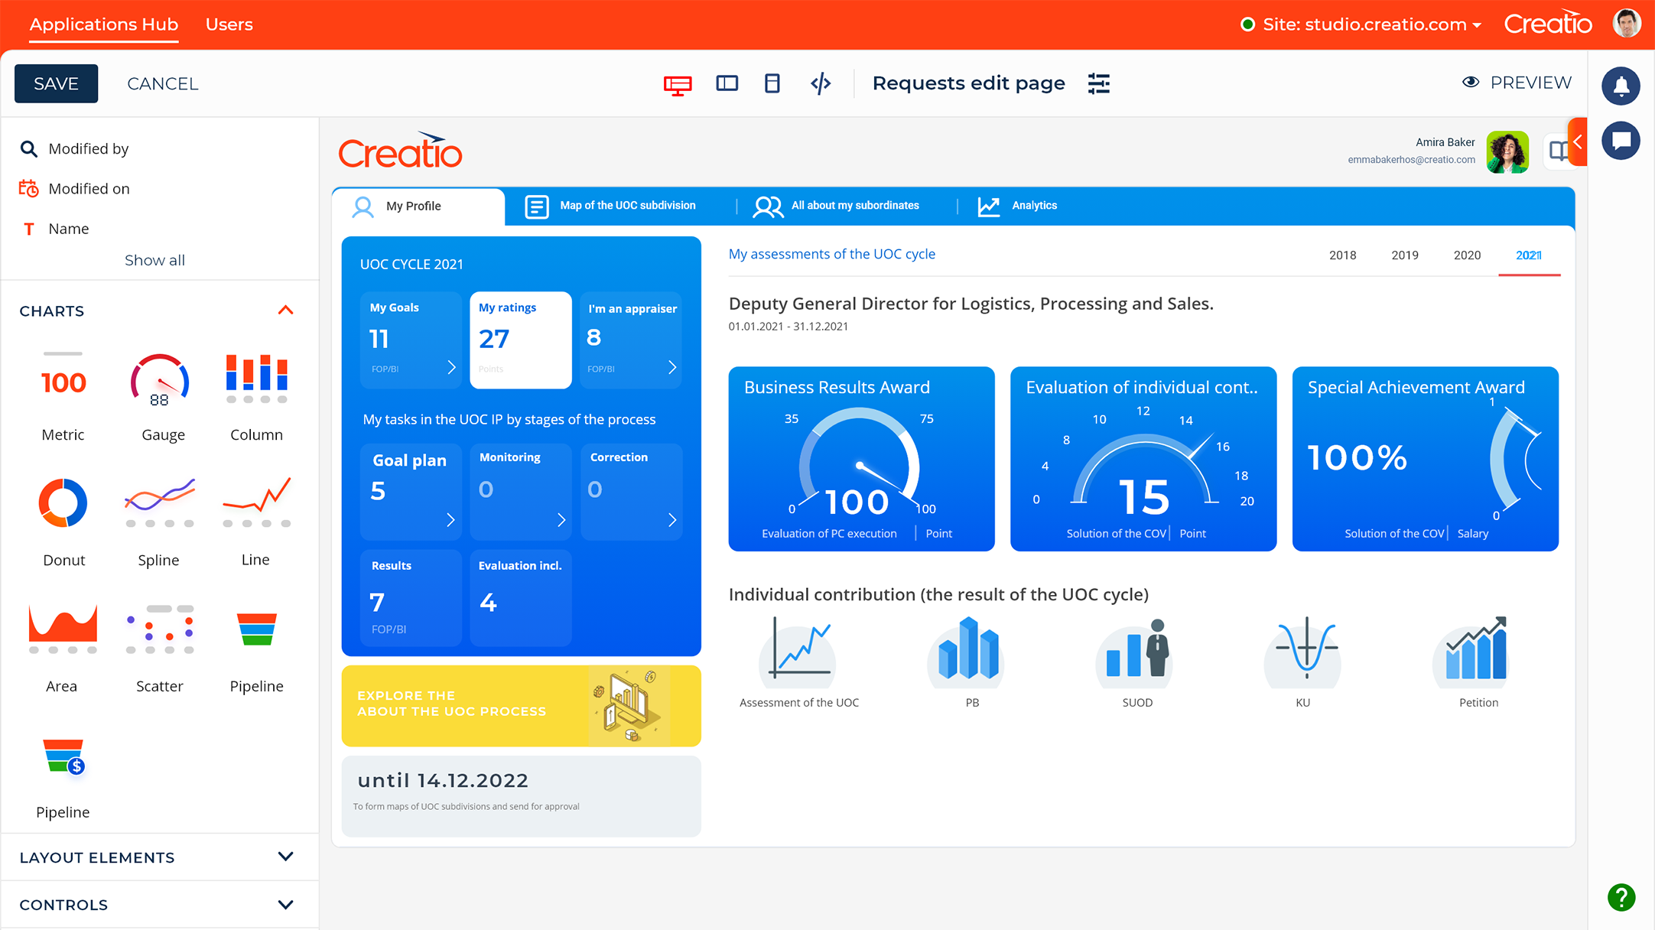1655x930 pixels.
Task: Collapse the CHARTS section
Action: click(x=286, y=310)
